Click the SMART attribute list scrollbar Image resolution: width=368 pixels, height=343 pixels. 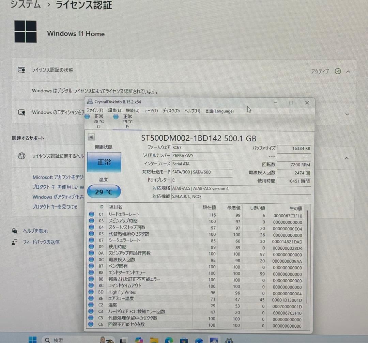click(307, 257)
